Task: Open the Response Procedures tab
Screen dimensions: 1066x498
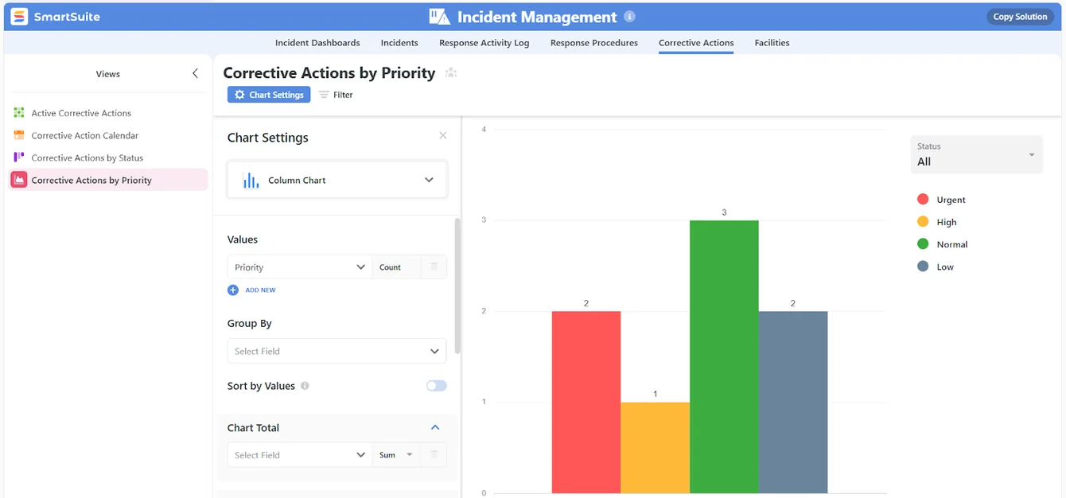Action: 594,43
